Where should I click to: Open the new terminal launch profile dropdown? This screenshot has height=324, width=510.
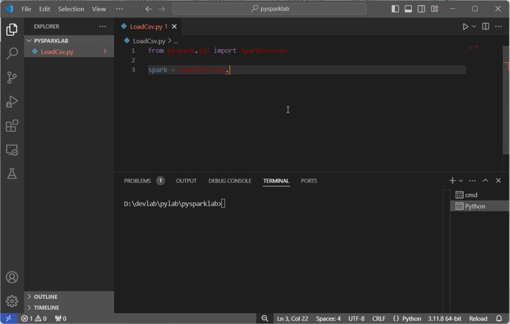461,181
